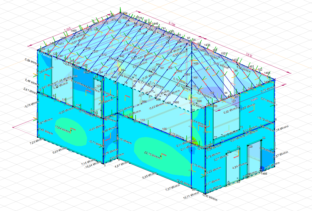Select node 1493 on the rafter
The width and height of the screenshot is (312, 211).
click(187, 74)
